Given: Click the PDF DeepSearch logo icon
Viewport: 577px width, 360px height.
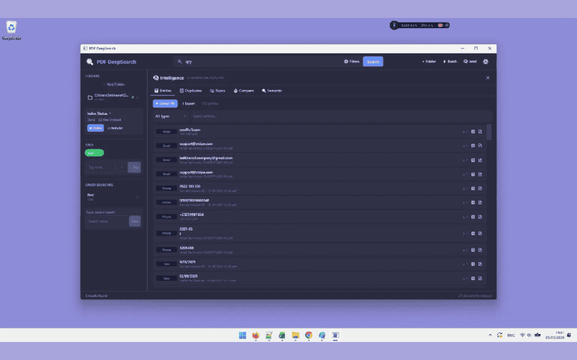Looking at the screenshot, I should 90,62.
